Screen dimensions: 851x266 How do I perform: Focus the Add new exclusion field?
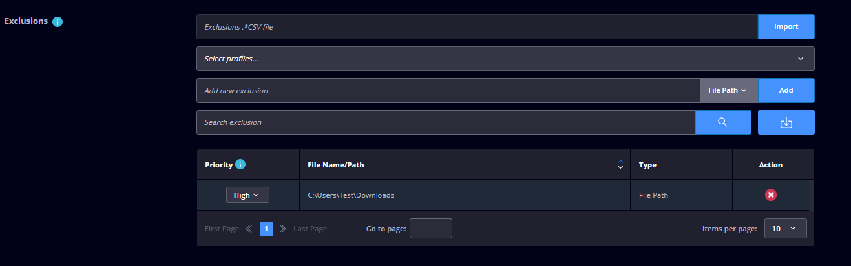[448, 91]
